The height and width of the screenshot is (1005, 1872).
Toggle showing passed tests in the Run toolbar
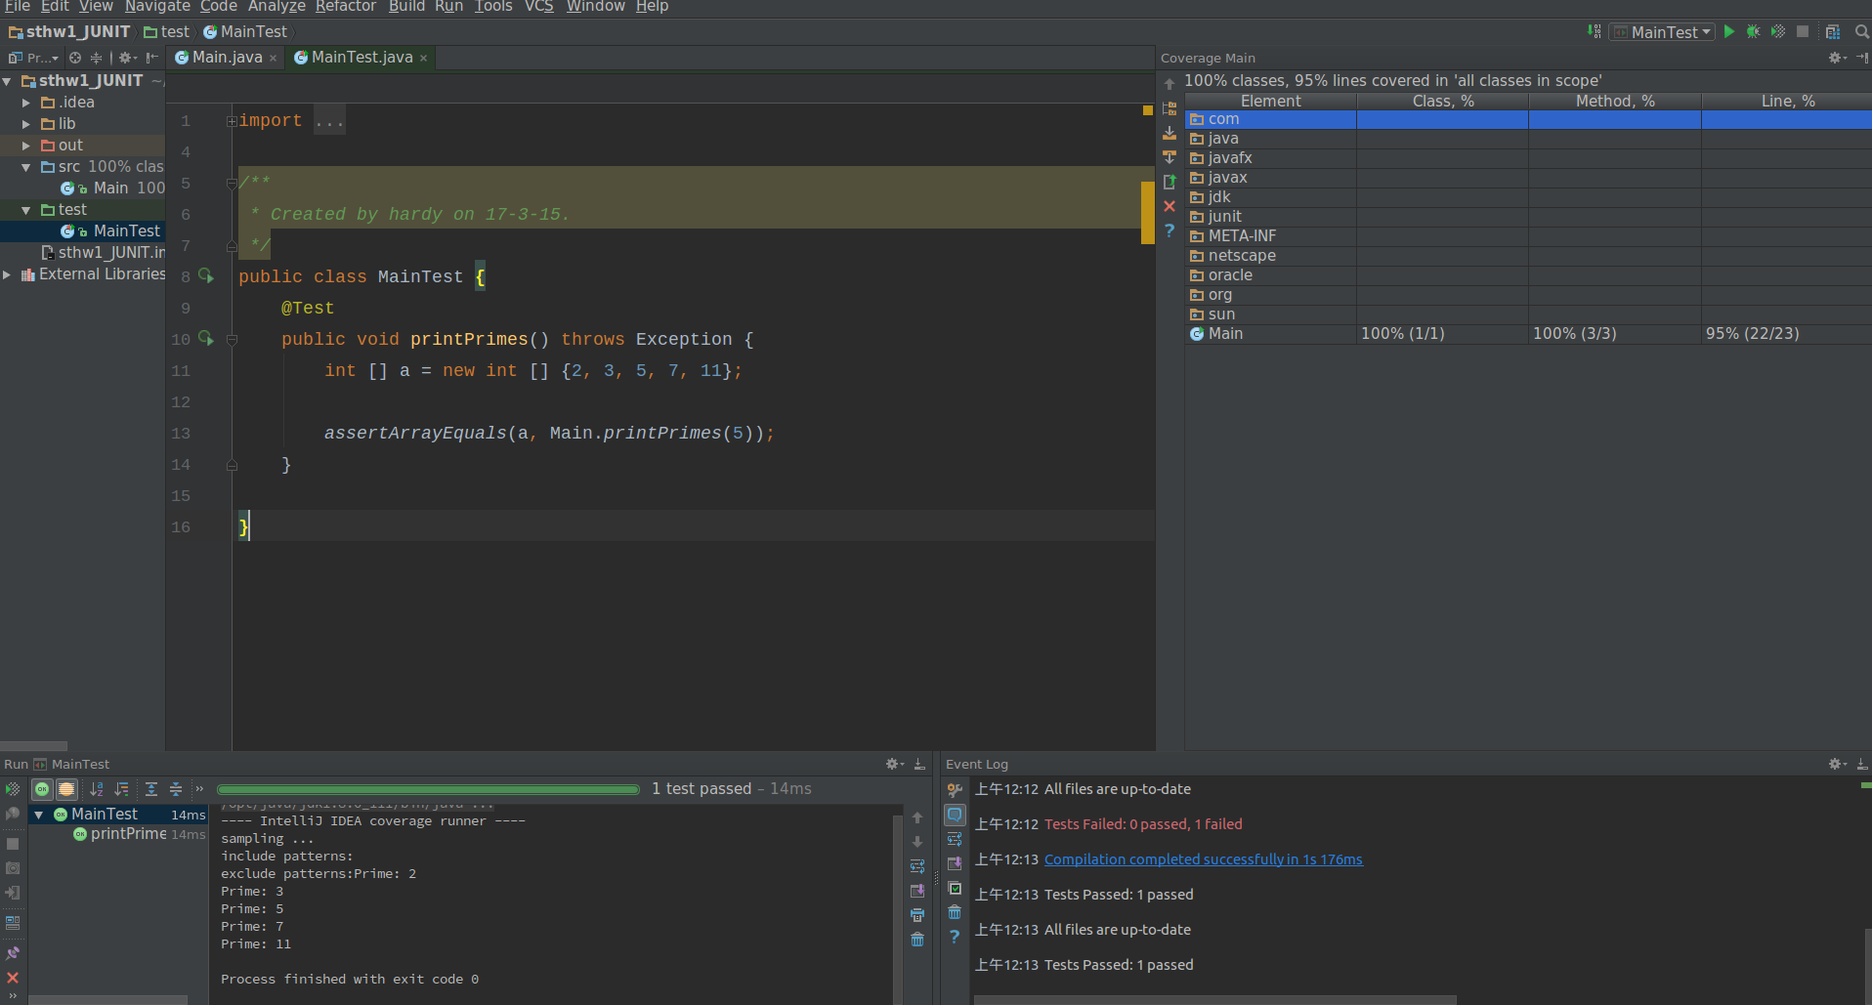point(42,789)
